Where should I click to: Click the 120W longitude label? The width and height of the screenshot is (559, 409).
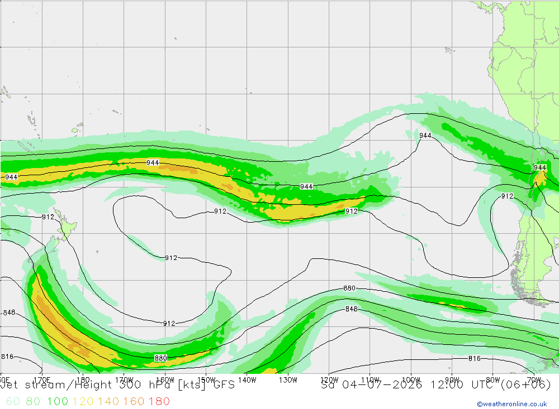click(x=329, y=380)
